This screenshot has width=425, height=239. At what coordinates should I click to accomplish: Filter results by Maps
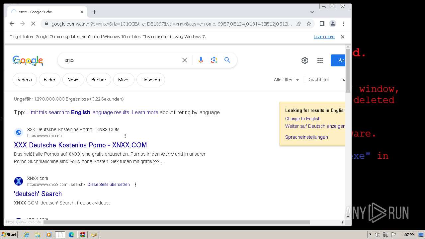pyautogui.click(x=124, y=80)
